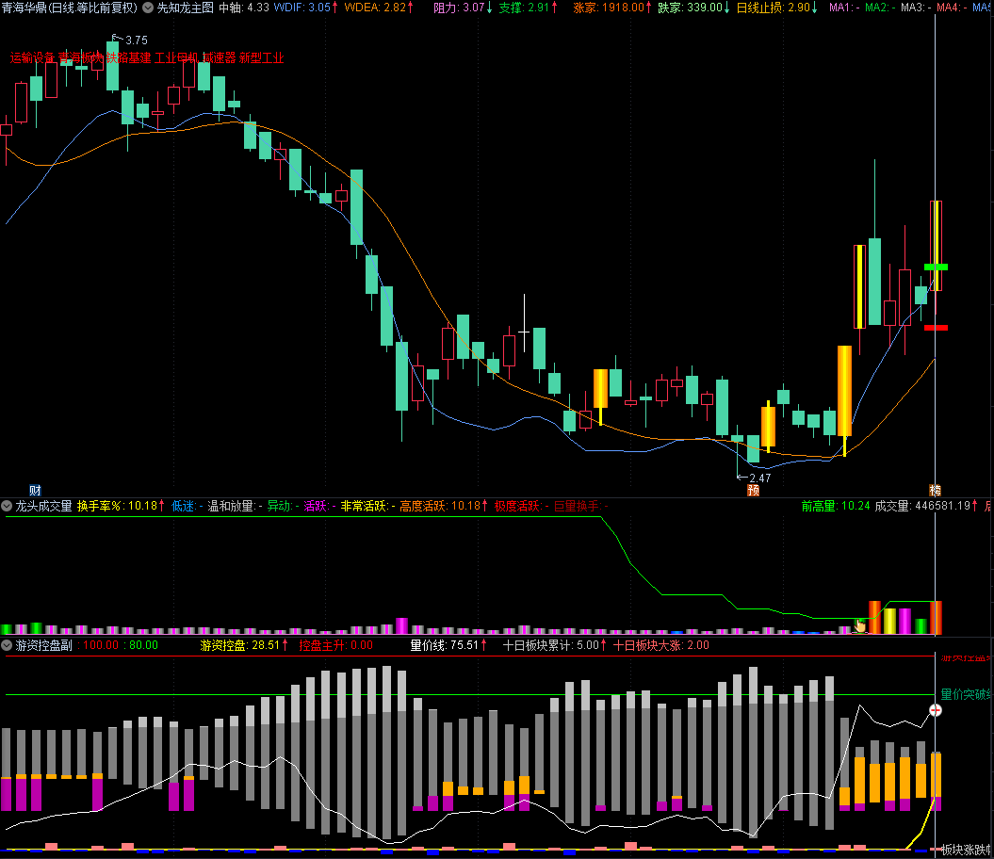The width and height of the screenshot is (994, 859).
Task: Click the red sector tags text line
Action: coord(147,57)
